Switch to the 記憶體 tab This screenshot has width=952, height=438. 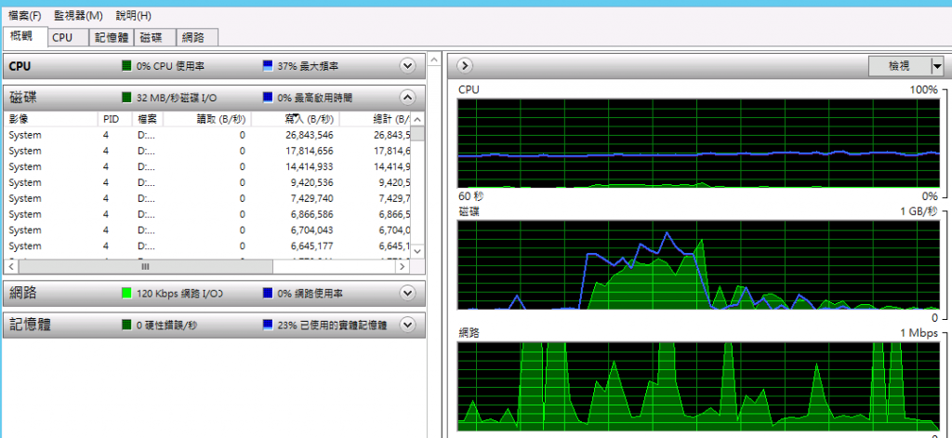pyautogui.click(x=112, y=38)
